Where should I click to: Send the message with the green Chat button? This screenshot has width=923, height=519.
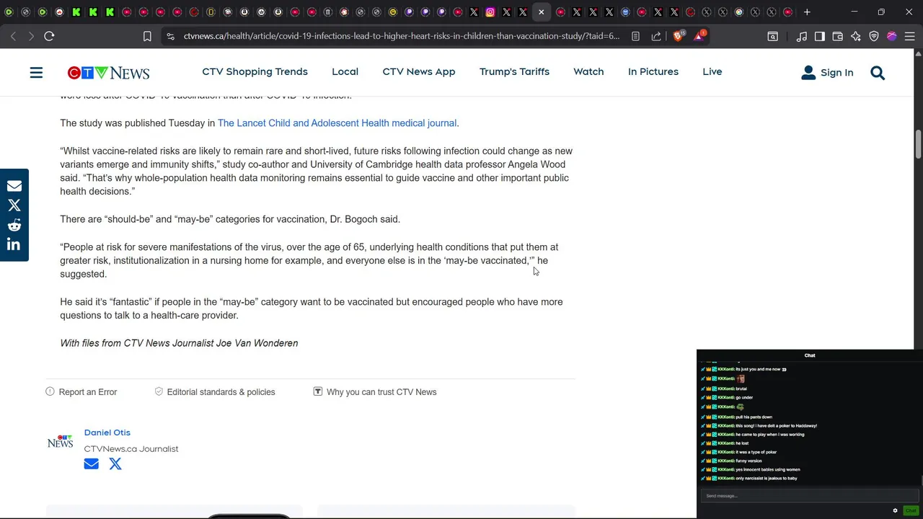(911, 510)
